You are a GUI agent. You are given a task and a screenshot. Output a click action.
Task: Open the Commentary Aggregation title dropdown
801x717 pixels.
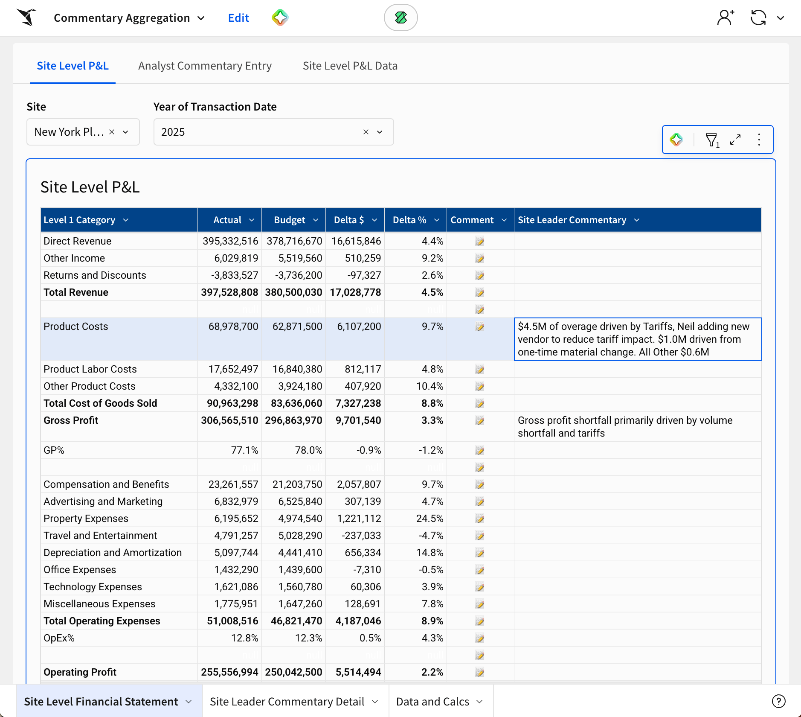pyautogui.click(x=201, y=18)
